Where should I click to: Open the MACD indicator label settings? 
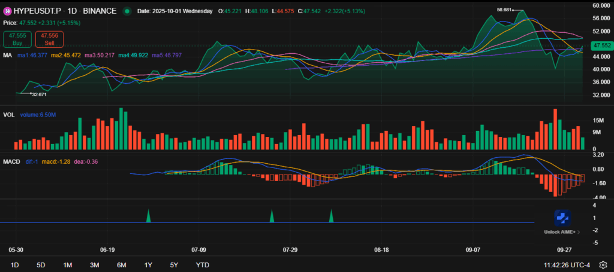(x=11, y=161)
